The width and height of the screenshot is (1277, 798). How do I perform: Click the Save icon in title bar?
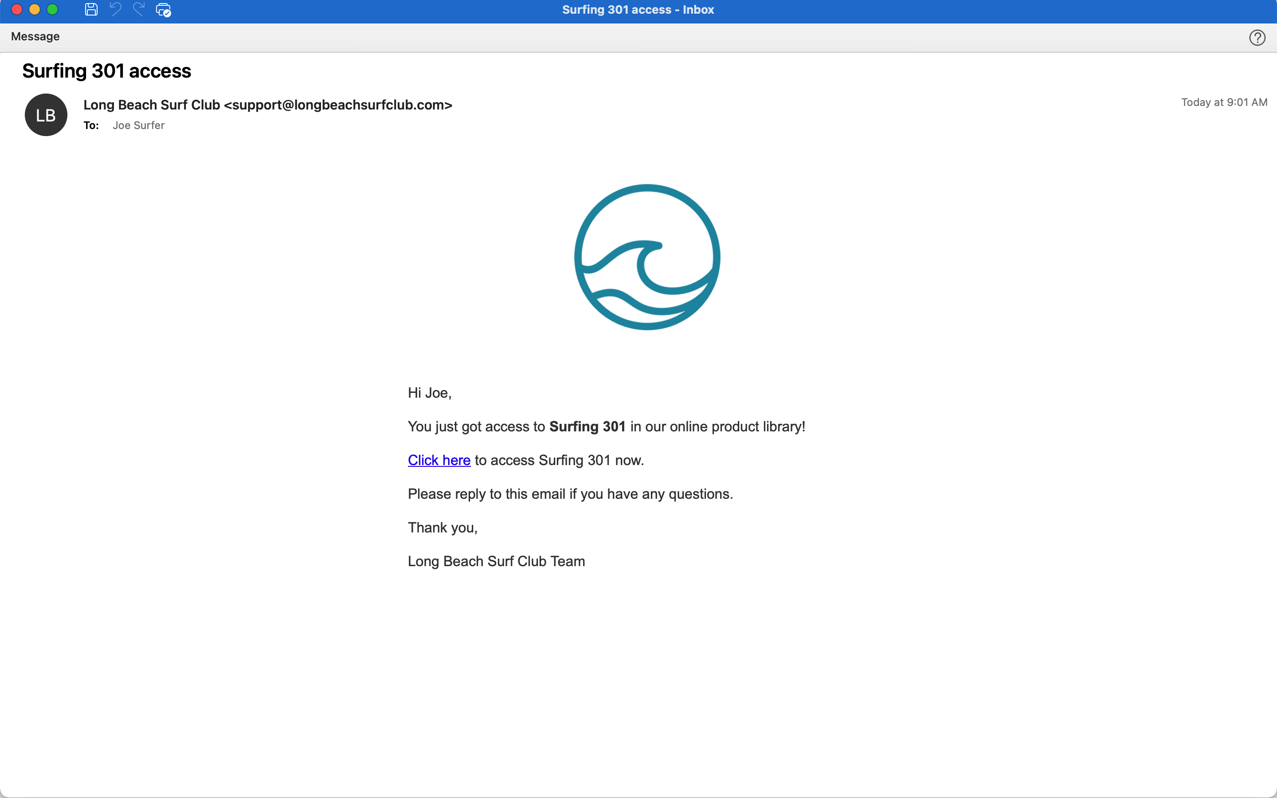click(91, 9)
